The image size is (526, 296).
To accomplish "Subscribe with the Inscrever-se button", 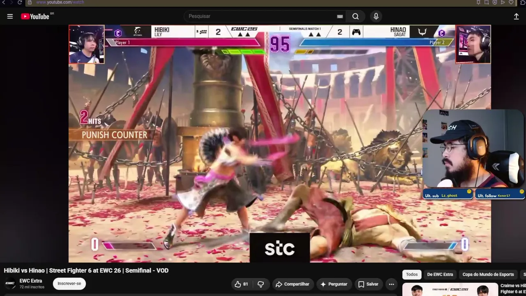I will click(69, 284).
